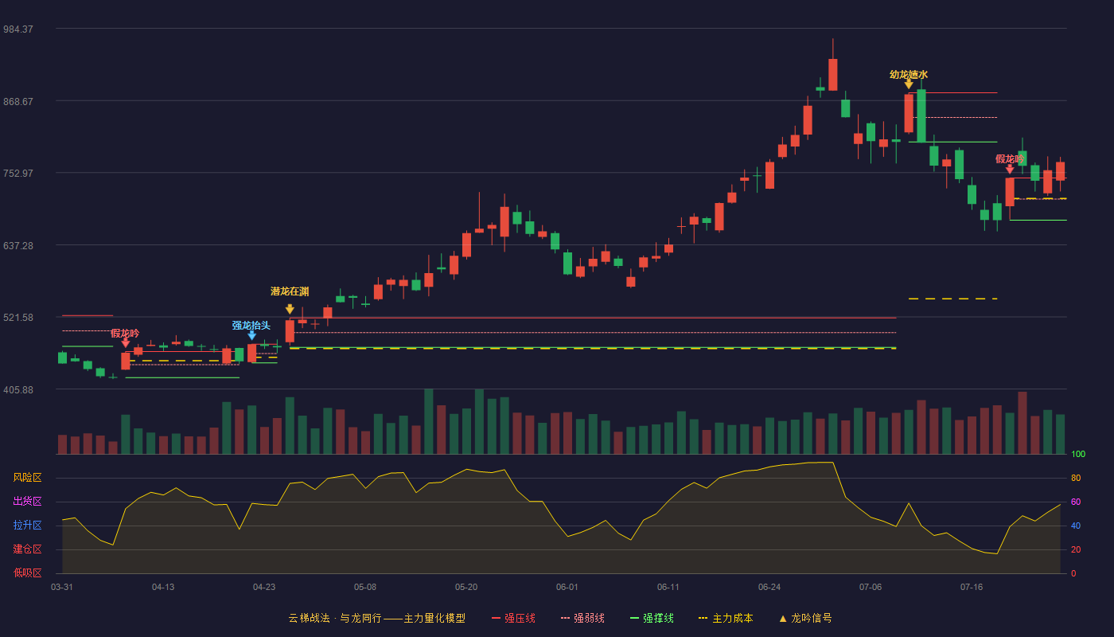Click the 752.97 price axis label
Viewport: 1114px width, 637px height.
pos(18,174)
